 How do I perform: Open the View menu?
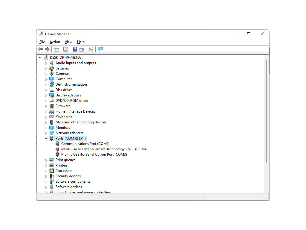pyautogui.click(x=68, y=42)
